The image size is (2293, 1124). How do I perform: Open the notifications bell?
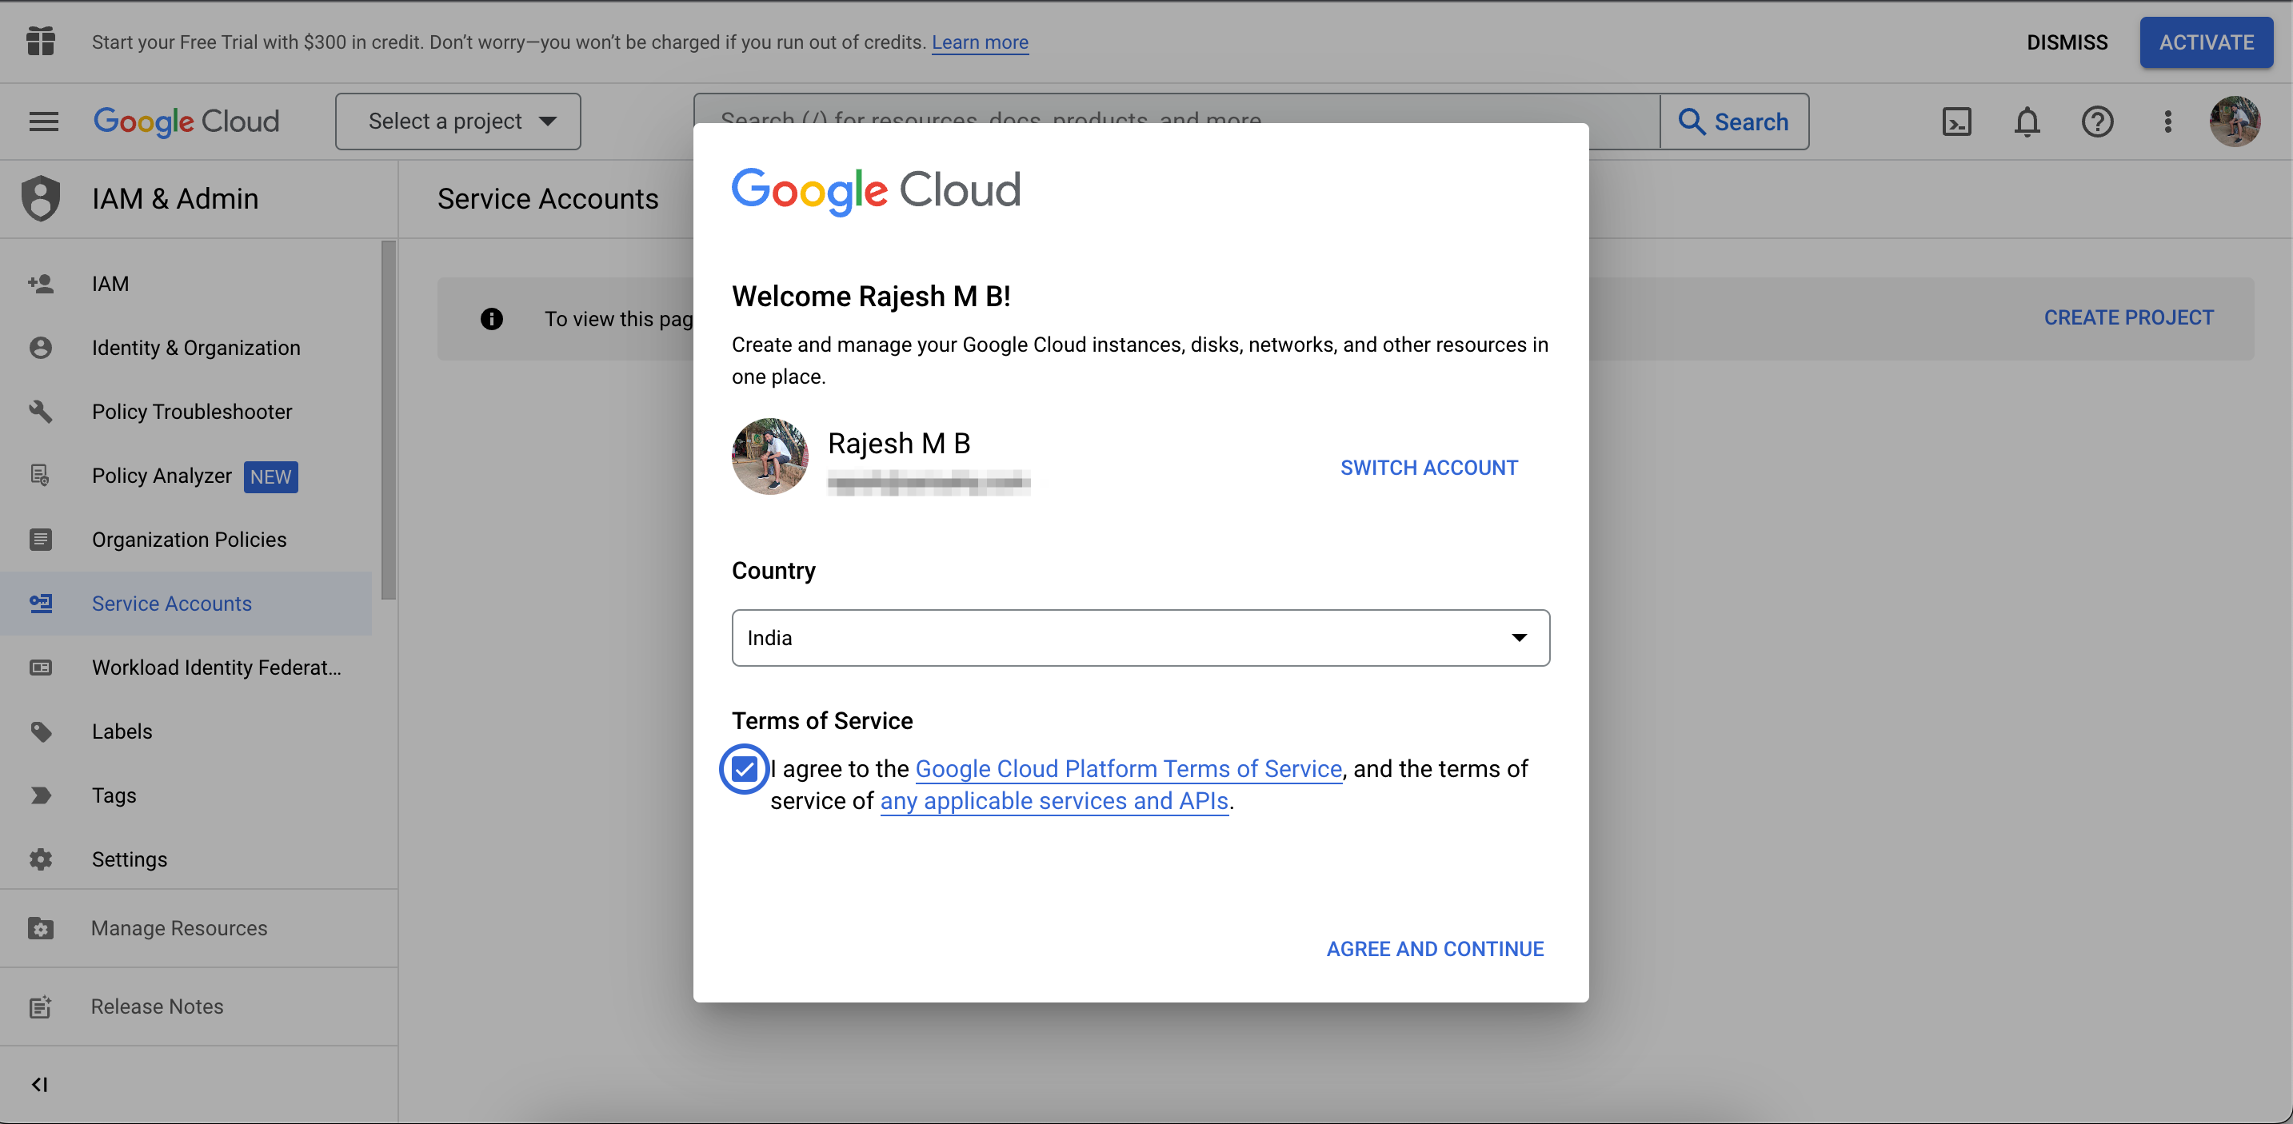tap(2027, 122)
